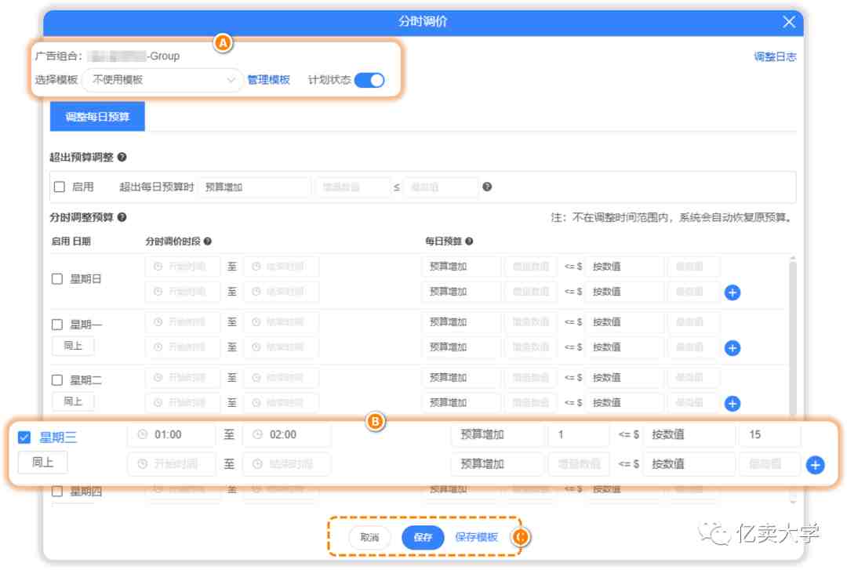Click the 管理模板 link
Viewport: 847px width, 570px height.
268,80
